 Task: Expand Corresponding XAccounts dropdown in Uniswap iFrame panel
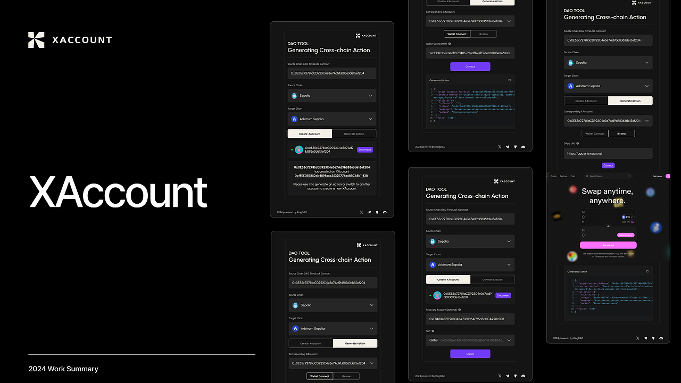(608, 121)
